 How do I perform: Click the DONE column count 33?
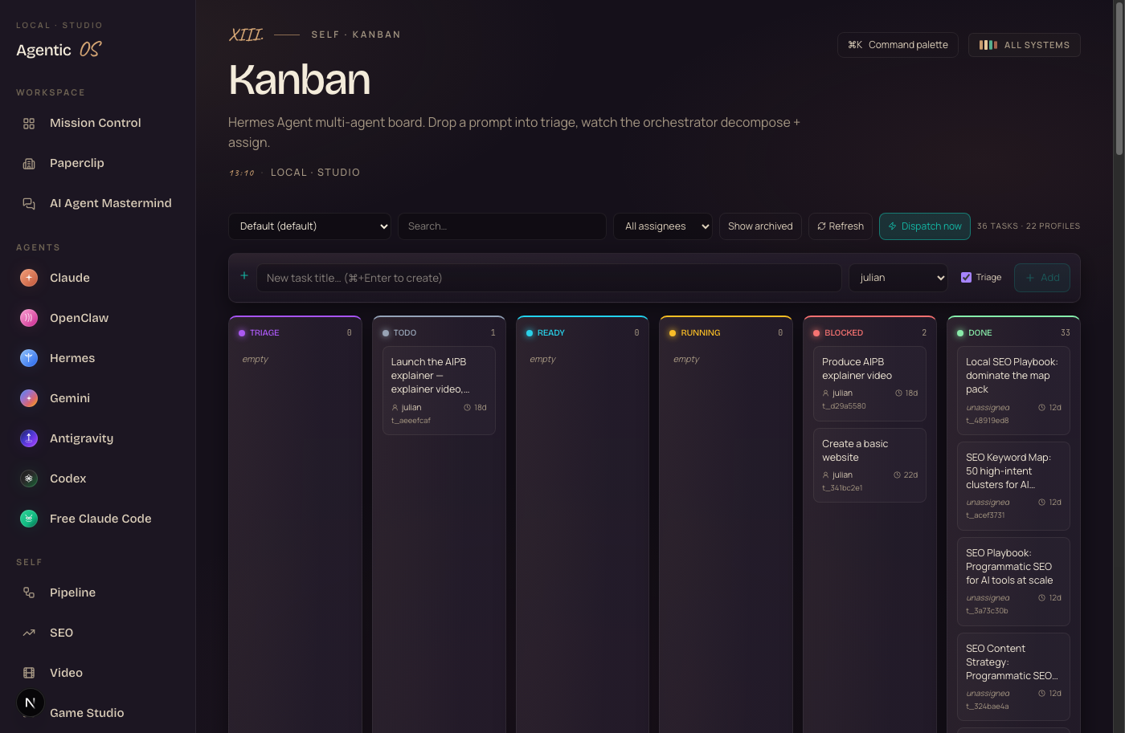[x=1065, y=333]
